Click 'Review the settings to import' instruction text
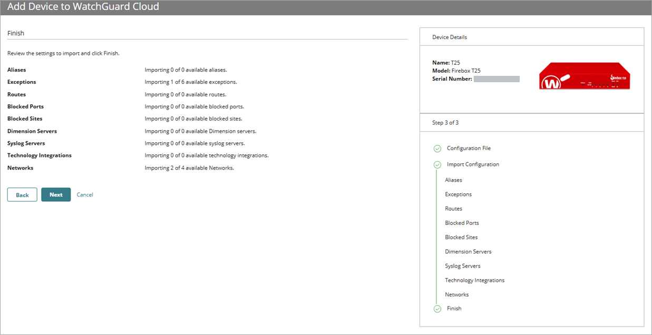Viewport: 652px width, 335px height. coord(64,53)
